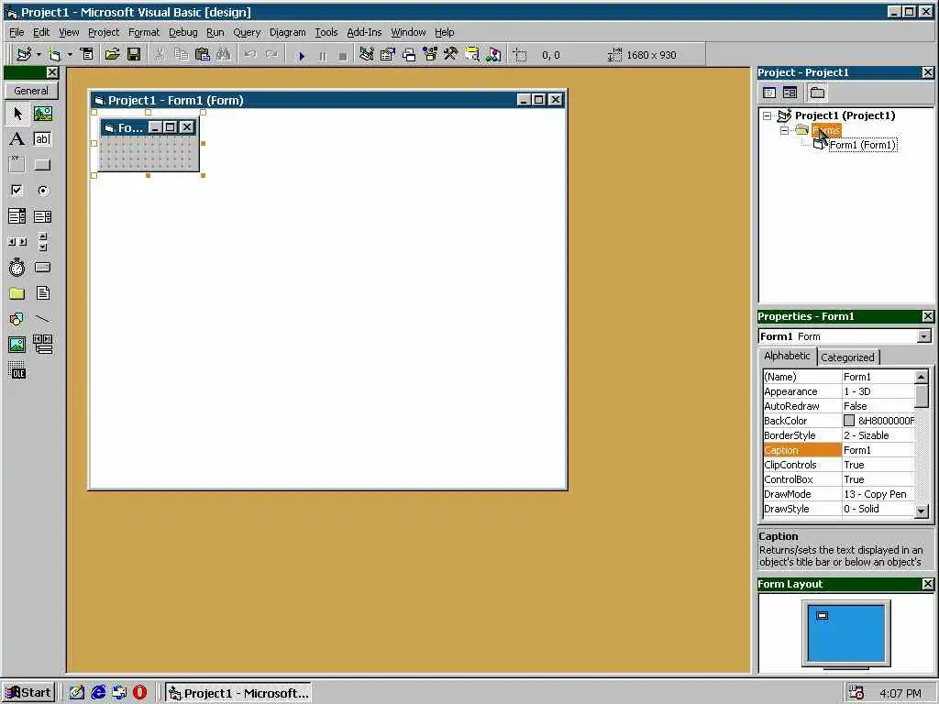
Task: Open the Form1 object dropdown in Properties
Action: 924,336
